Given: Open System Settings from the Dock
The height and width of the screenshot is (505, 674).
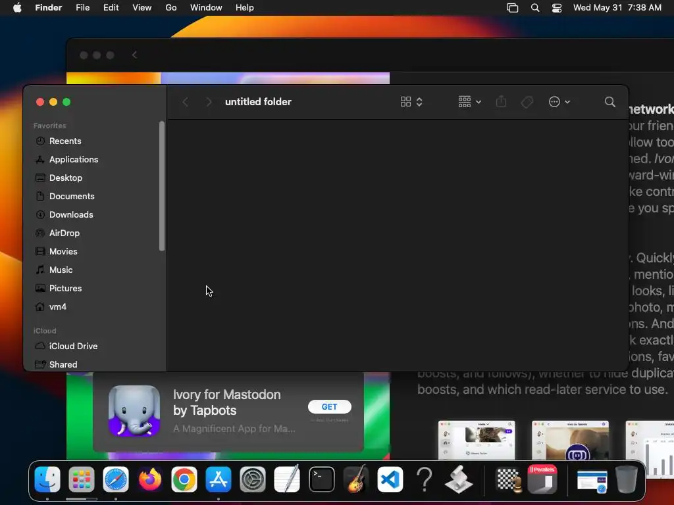Looking at the screenshot, I should click(x=253, y=479).
